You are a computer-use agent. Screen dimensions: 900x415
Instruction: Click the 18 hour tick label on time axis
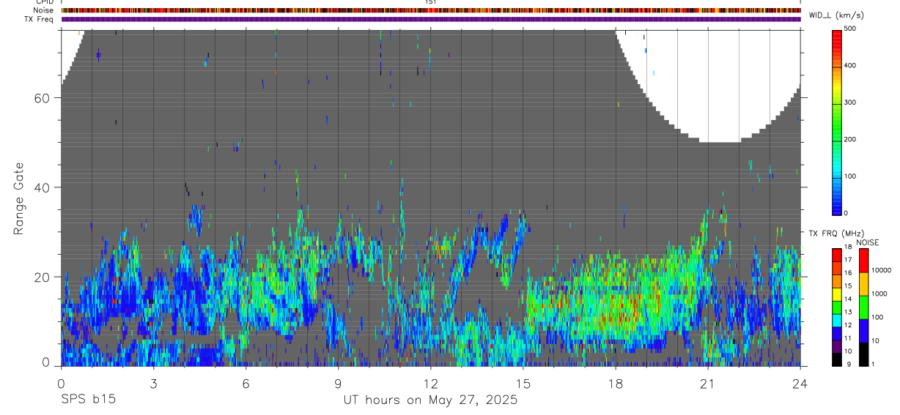coord(616,383)
